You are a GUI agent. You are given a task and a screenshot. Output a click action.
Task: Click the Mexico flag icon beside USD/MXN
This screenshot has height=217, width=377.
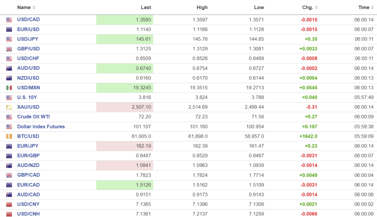coord(9,88)
